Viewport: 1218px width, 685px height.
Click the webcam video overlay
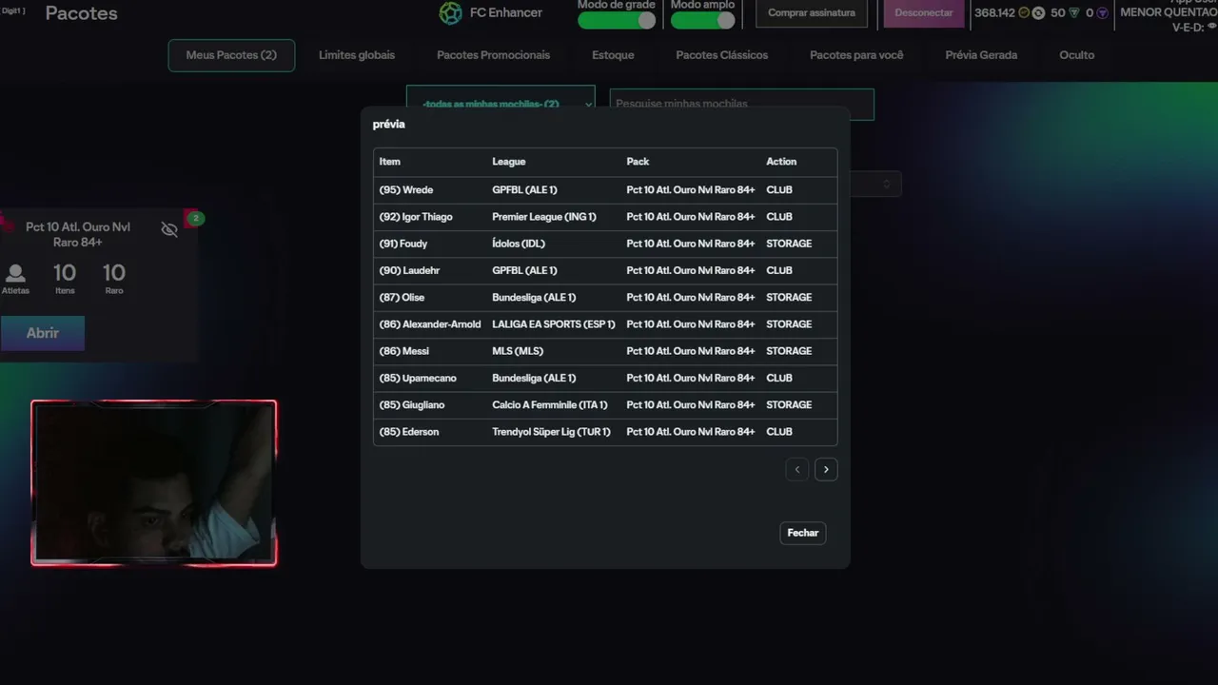pyautogui.click(x=153, y=483)
